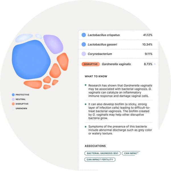Screen dimensions: 171x171
Task: Click the purple neutral bubble in chart
Action: pos(53,44)
